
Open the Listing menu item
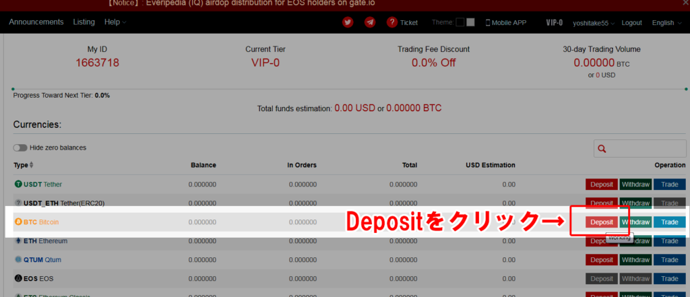point(84,22)
